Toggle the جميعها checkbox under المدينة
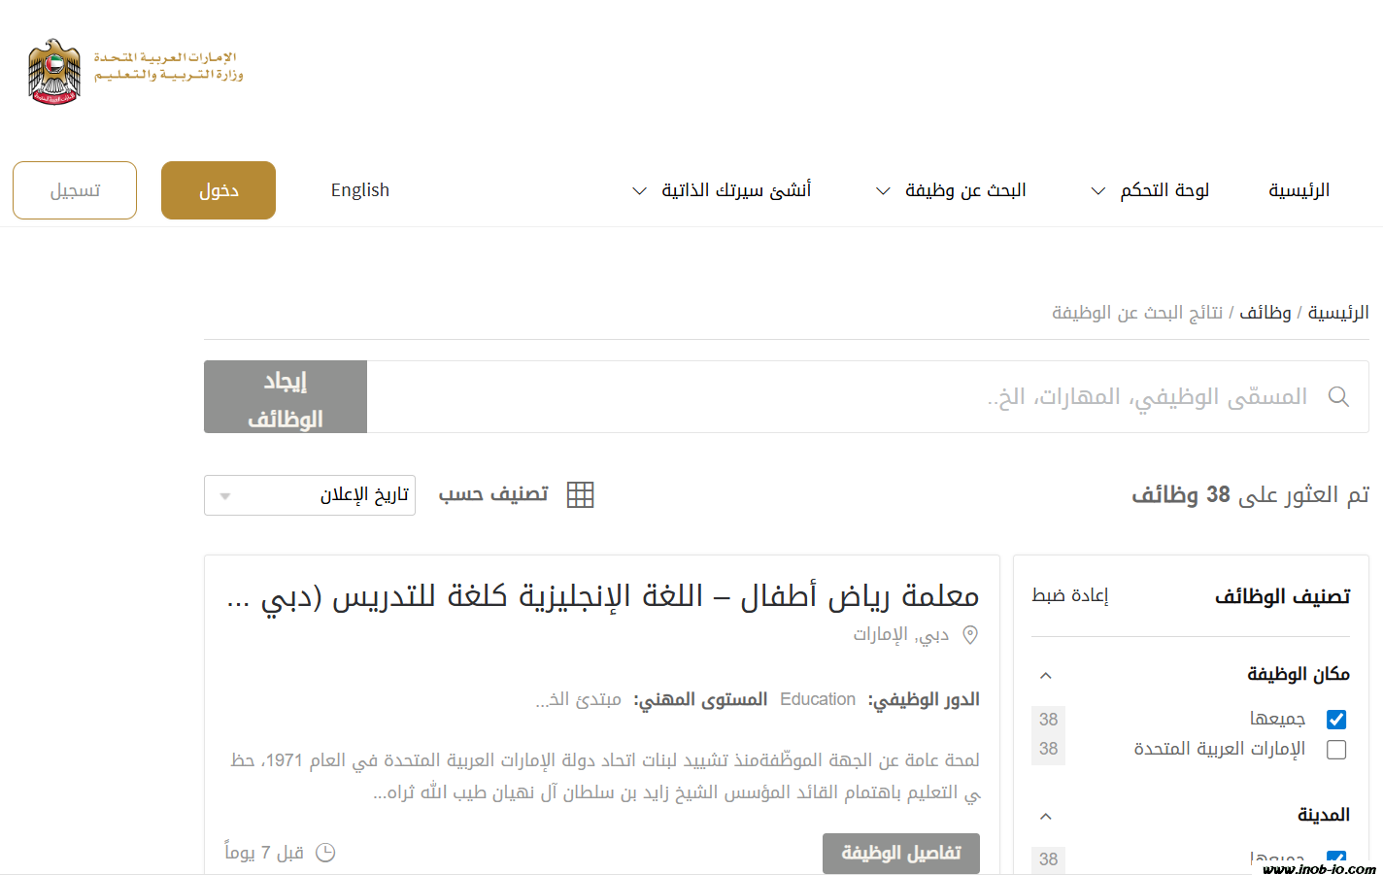The height and width of the screenshot is (875, 1383). click(1336, 859)
